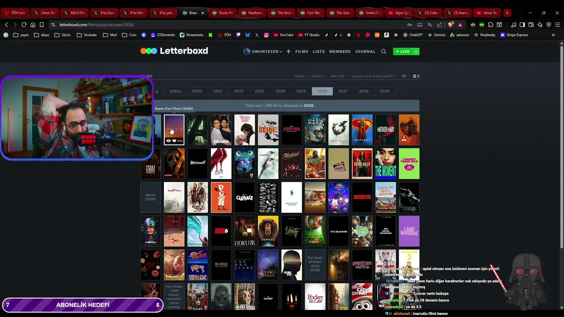Open the browser extensions puzzle icon
The image size is (564, 317).
[490, 25]
